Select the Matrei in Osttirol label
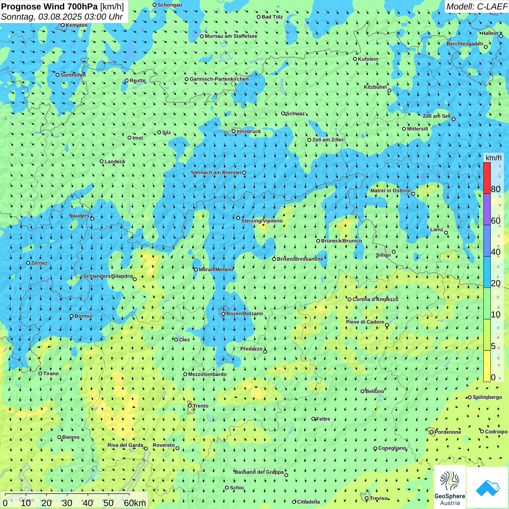This screenshot has width=509, height=509. tap(390, 191)
